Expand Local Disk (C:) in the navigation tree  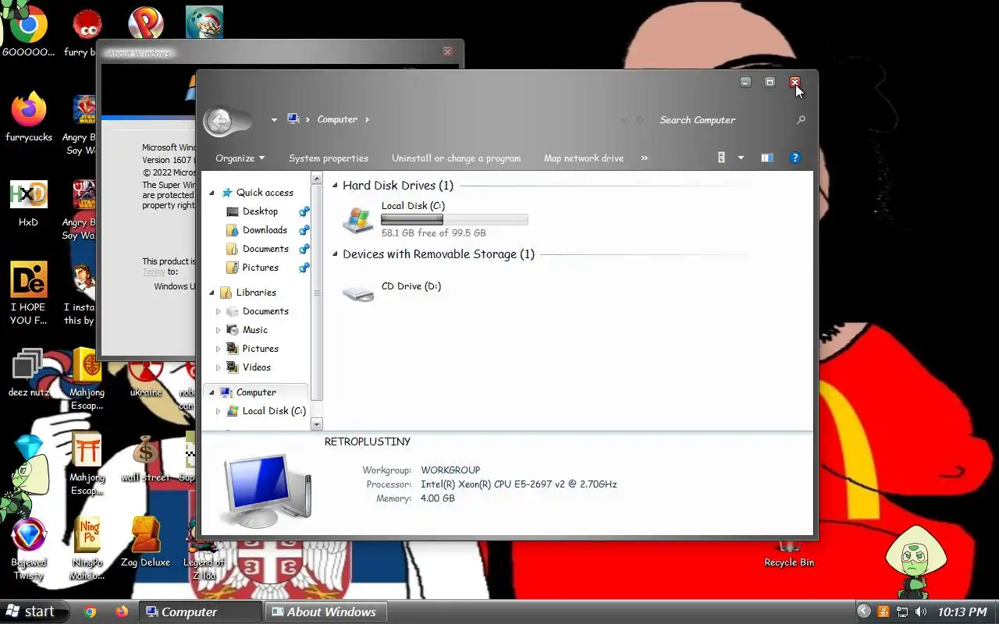(x=218, y=411)
